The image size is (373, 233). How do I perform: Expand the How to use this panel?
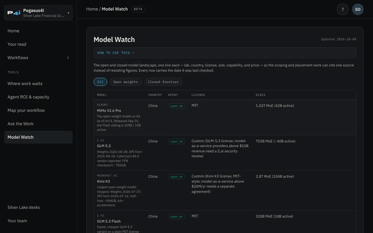(225, 53)
